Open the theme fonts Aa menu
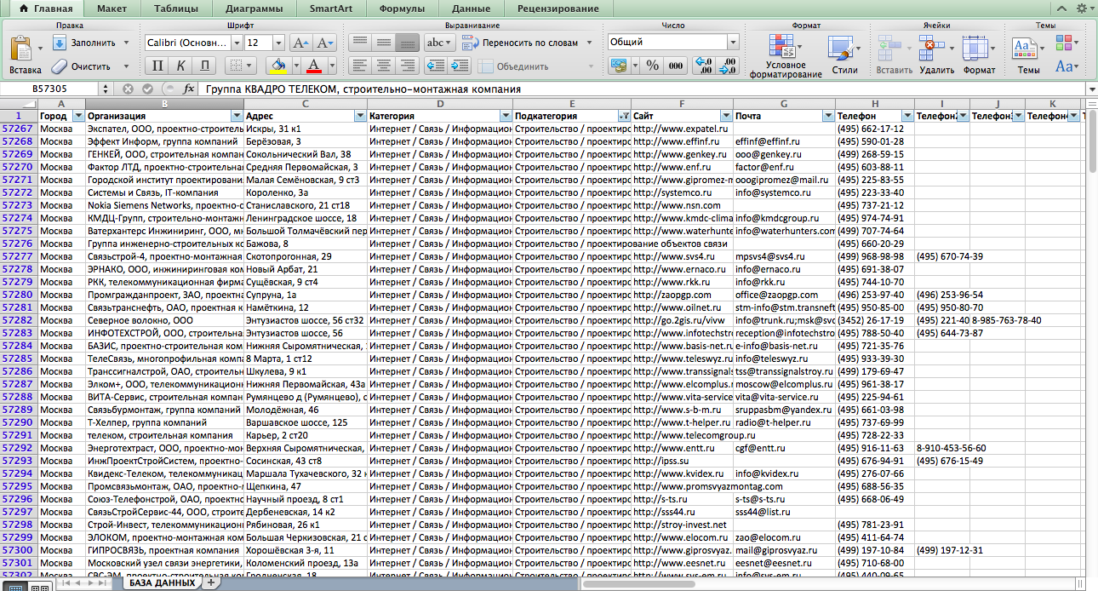 1067,66
